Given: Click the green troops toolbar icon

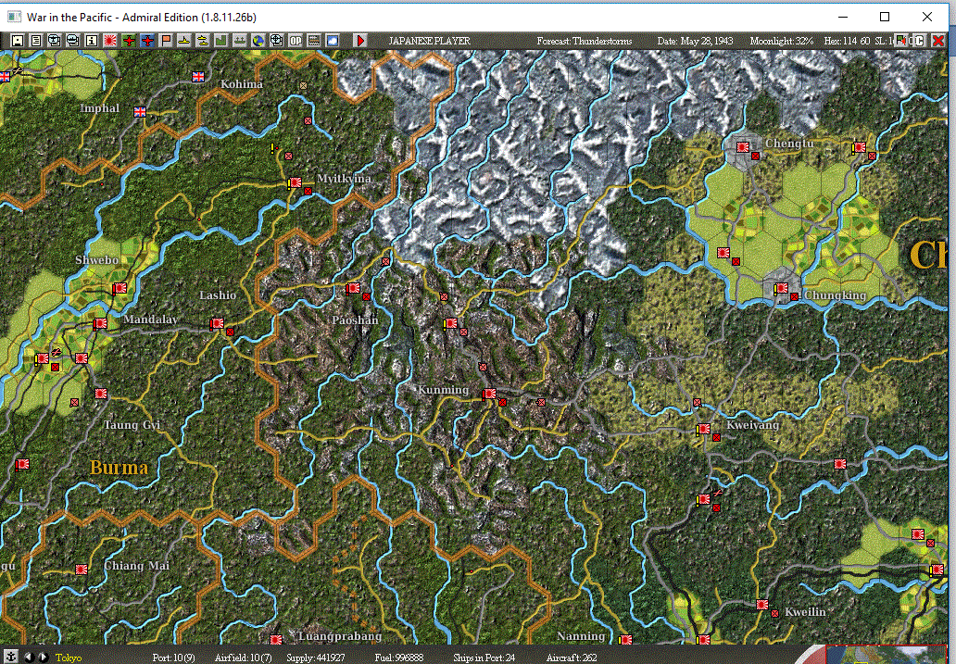Looking at the screenshot, I should 240,41.
